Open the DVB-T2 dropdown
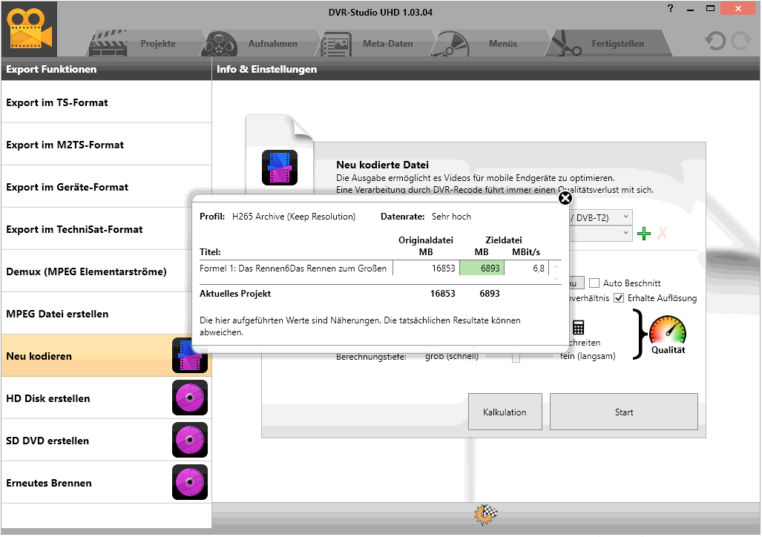 tap(625, 217)
